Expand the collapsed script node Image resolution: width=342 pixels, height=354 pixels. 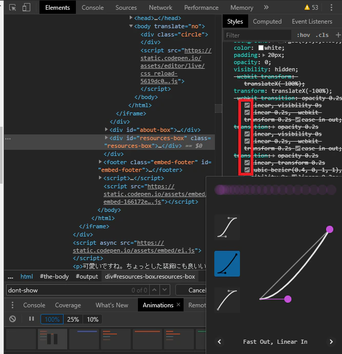(x=100, y=178)
